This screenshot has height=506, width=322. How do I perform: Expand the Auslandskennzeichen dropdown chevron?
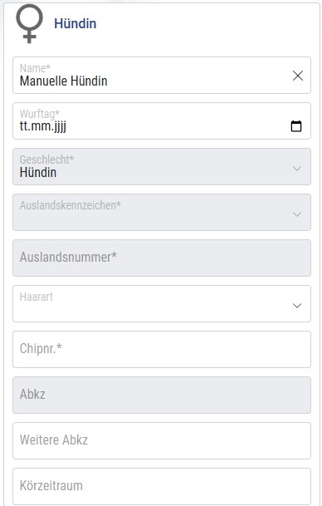pos(297,214)
